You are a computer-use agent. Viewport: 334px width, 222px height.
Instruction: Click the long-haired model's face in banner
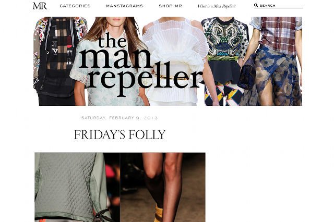pyautogui.click(x=116, y=22)
